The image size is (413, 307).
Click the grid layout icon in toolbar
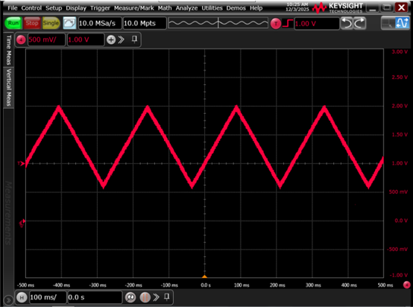coord(388,23)
